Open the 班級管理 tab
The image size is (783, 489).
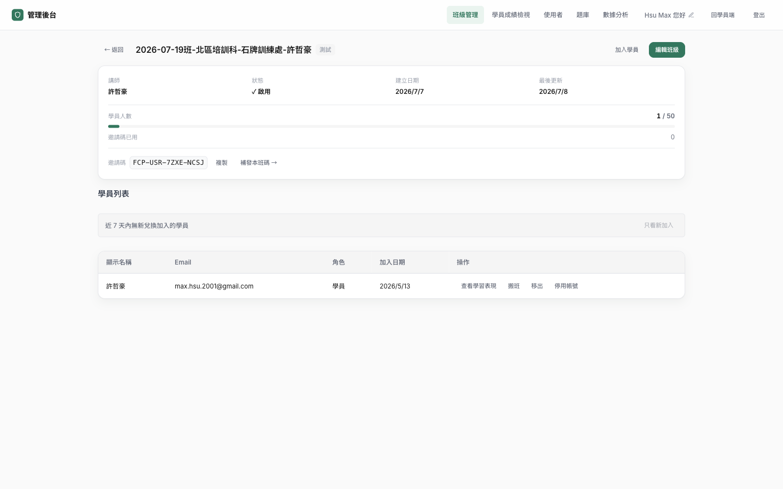point(465,15)
